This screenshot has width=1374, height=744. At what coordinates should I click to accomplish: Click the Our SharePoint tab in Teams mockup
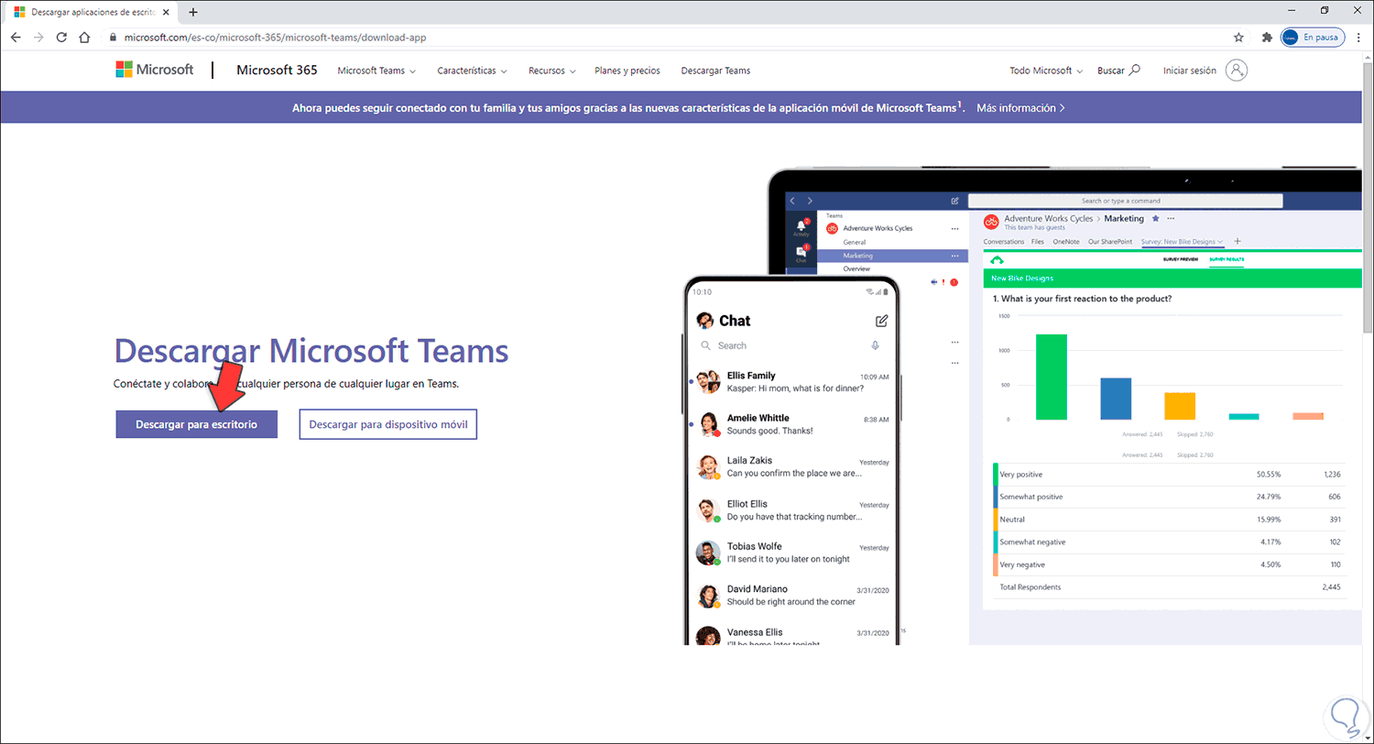(1111, 242)
